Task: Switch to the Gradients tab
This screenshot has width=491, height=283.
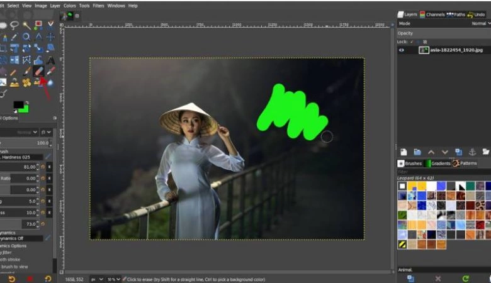Action: tap(437, 164)
